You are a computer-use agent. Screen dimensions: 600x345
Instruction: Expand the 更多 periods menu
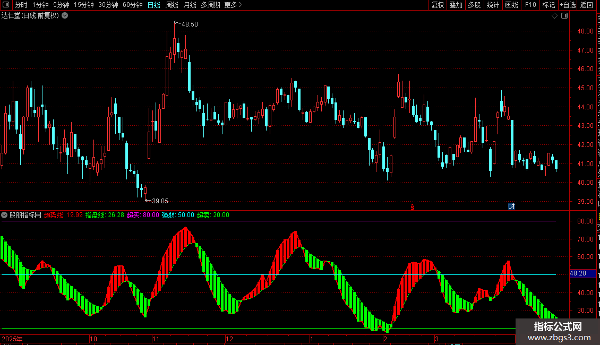(233, 5)
